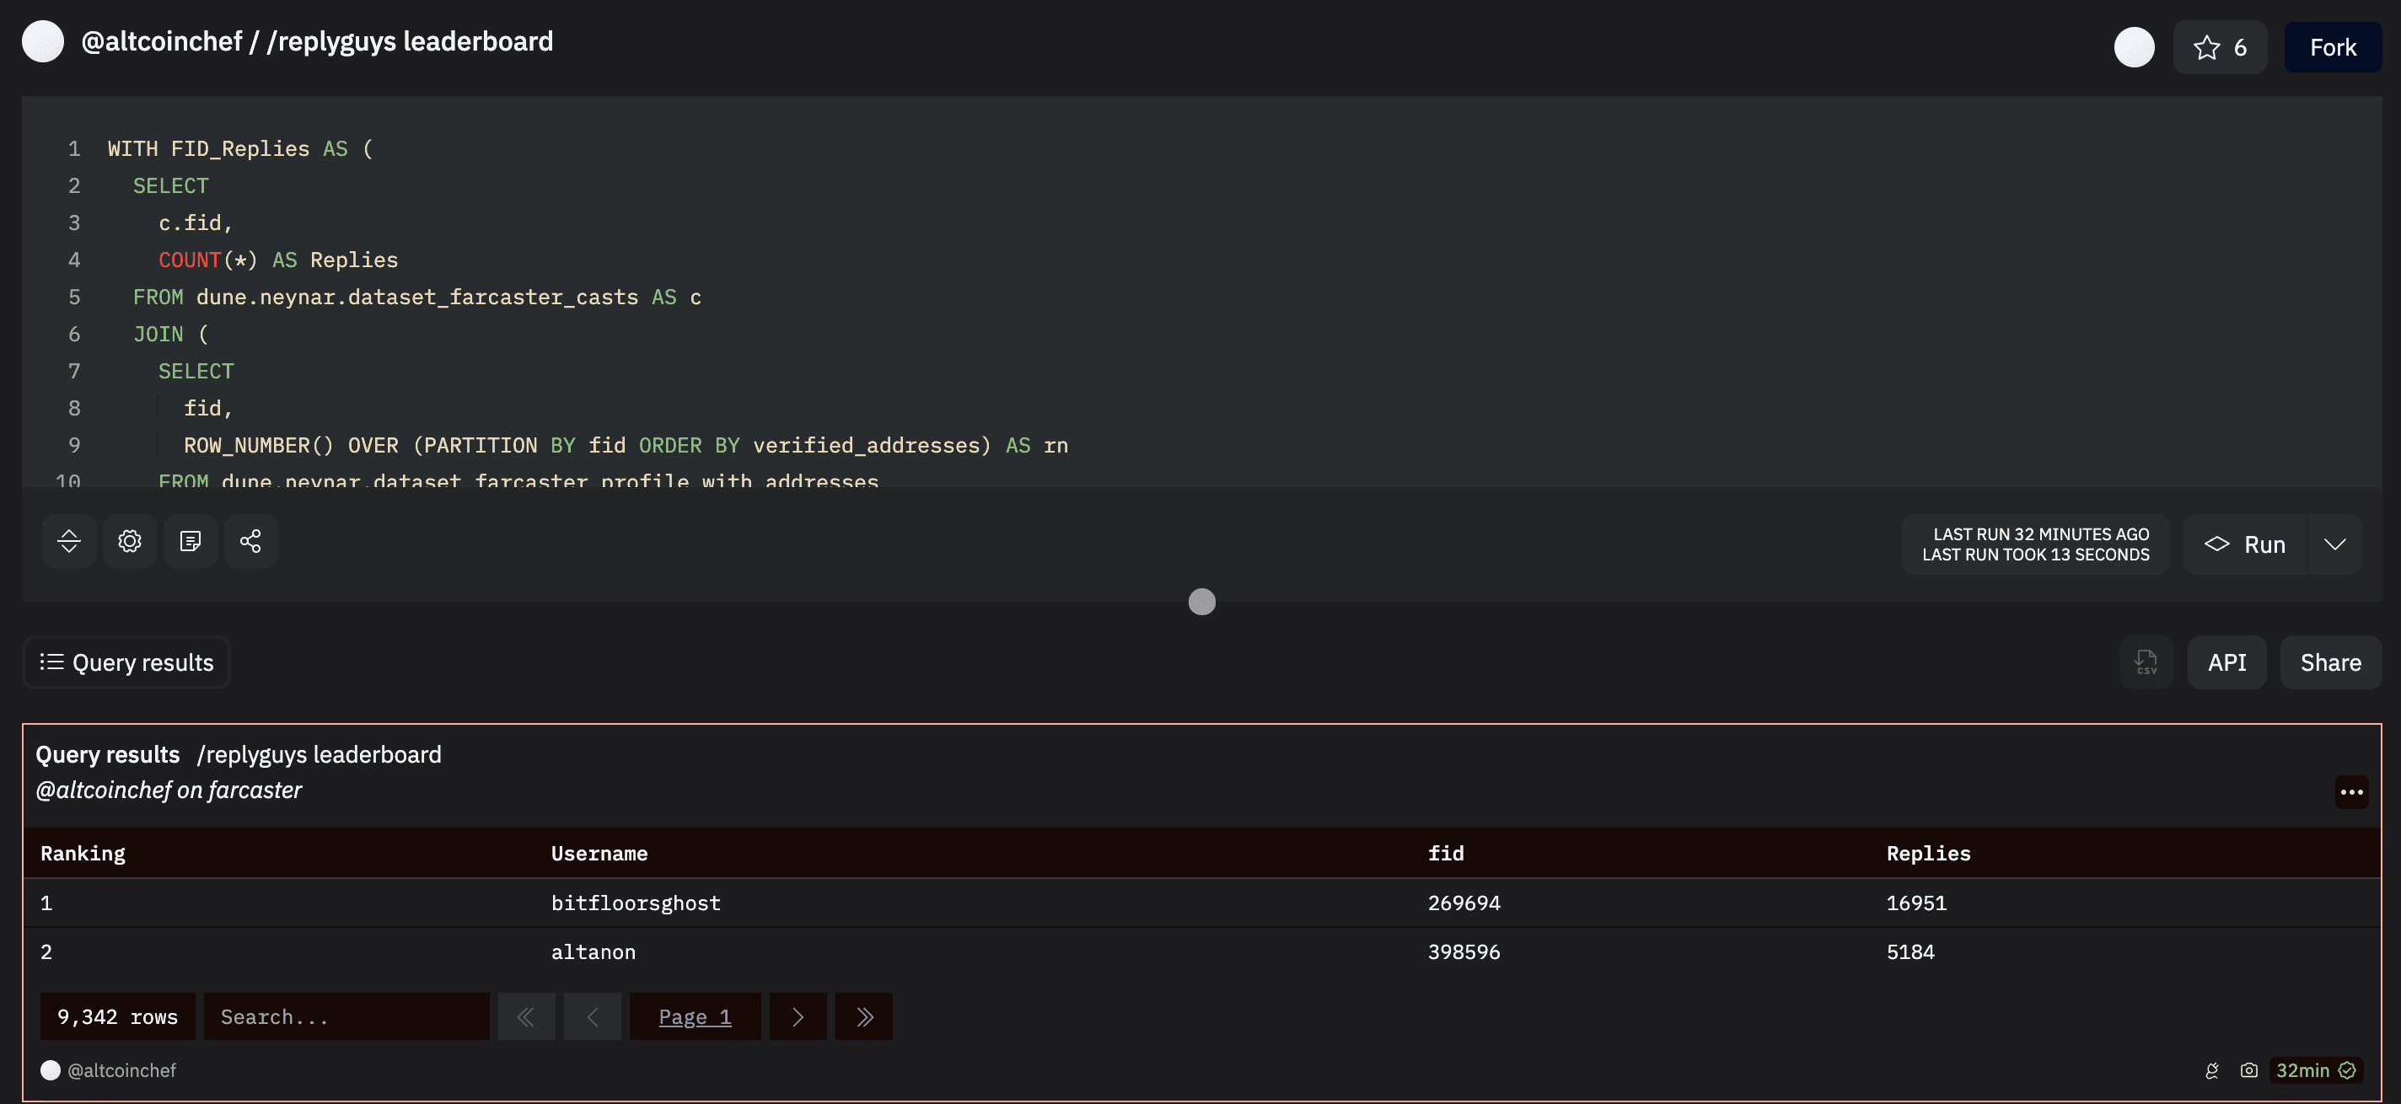Click the 9,342 rows counter
Screen dimensions: 2401x1104
(117, 1016)
